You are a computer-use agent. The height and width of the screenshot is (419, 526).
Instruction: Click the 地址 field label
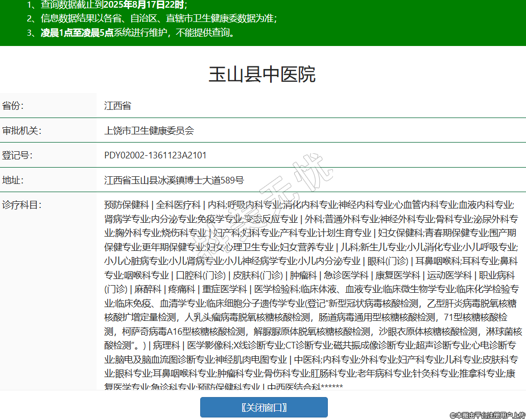click(13, 180)
